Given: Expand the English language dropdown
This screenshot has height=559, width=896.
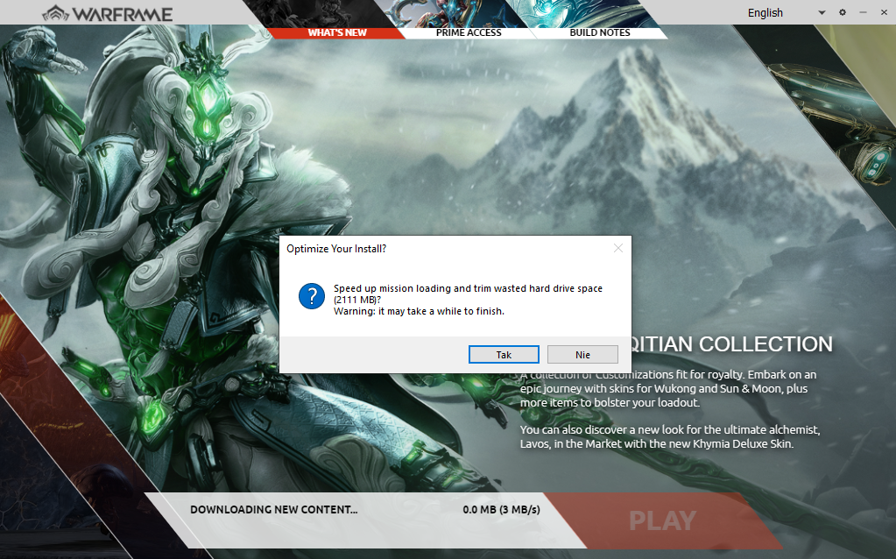Looking at the screenshot, I should [822, 12].
